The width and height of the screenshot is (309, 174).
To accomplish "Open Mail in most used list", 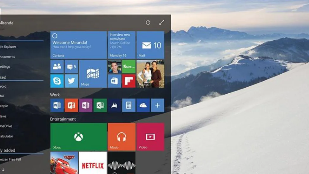I will click(x=2, y=96).
